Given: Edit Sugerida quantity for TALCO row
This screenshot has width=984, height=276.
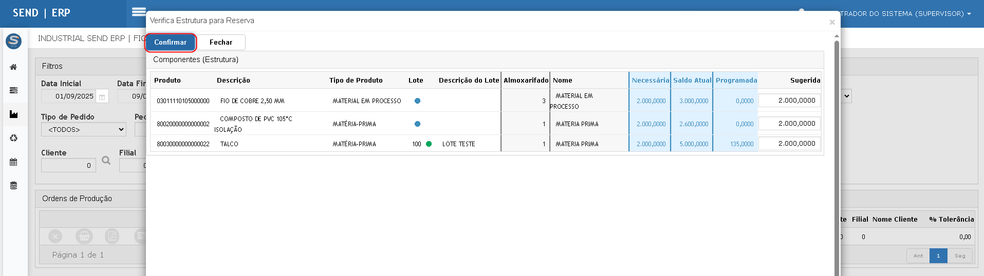Looking at the screenshot, I should coord(789,144).
